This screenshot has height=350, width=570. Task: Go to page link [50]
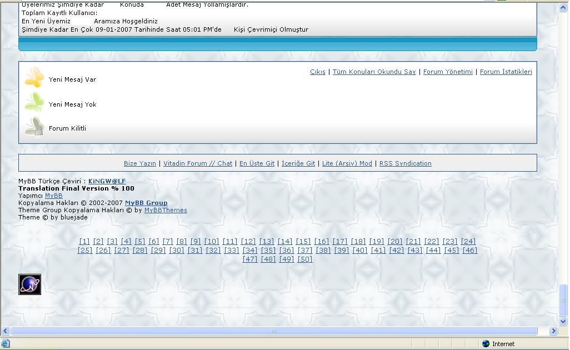tap(305, 259)
